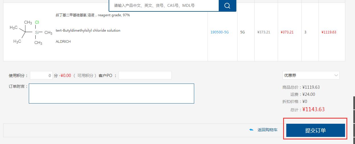Click the Chinese product name 叔丁基二甲基硅基氯
Viewport: 355px width, 144px height.
pos(76,15)
